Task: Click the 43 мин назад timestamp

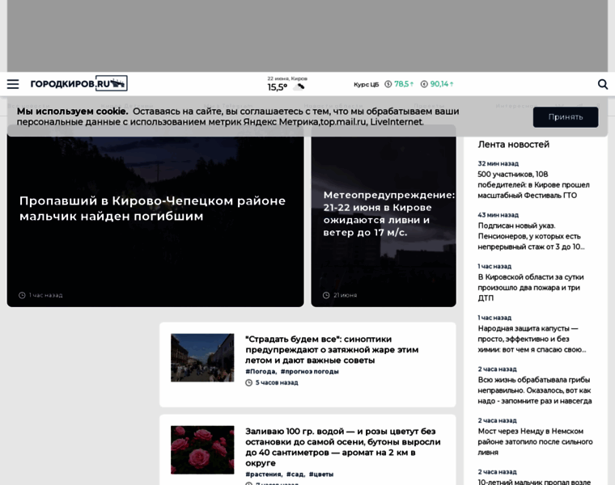Action: point(498,215)
